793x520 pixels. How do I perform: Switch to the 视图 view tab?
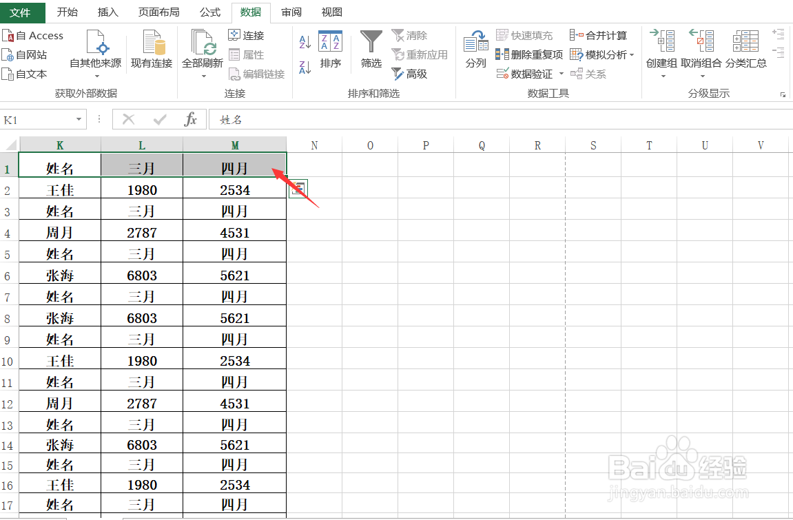pos(332,12)
